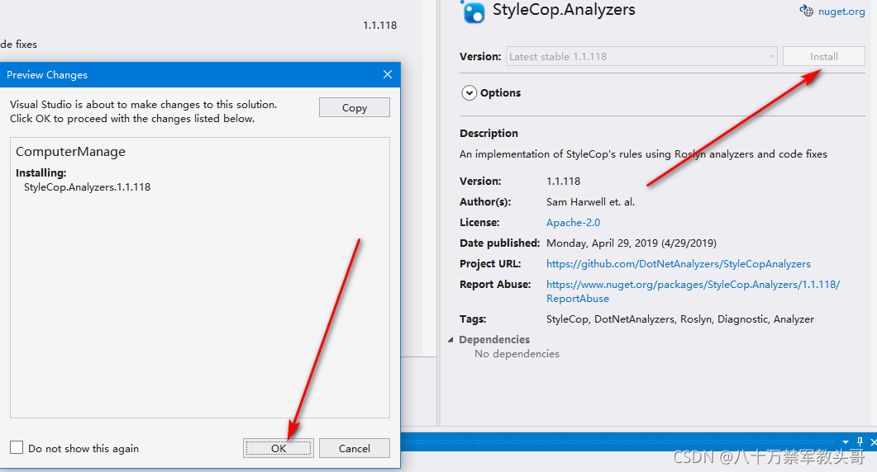Image resolution: width=877 pixels, height=472 pixels.
Task: Close the bottom tool panel
Action: 873,441
